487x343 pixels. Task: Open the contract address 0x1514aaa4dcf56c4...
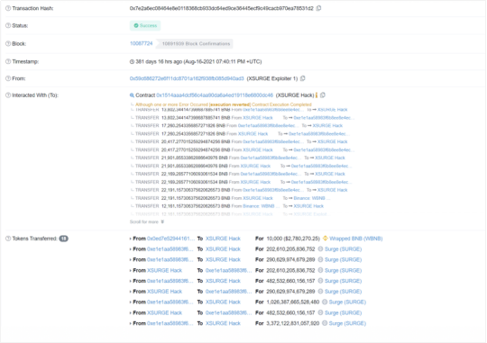coord(215,95)
